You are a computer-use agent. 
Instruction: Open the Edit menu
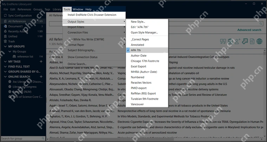tap(13, 9)
